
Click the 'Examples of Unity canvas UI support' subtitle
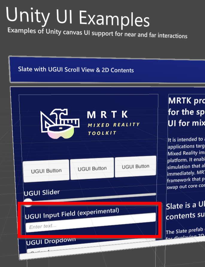(x=97, y=33)
